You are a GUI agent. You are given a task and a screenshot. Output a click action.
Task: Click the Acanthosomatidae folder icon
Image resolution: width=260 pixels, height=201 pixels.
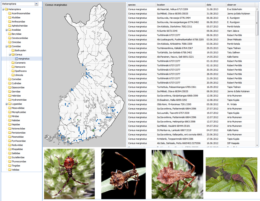[x=10, y=13]
